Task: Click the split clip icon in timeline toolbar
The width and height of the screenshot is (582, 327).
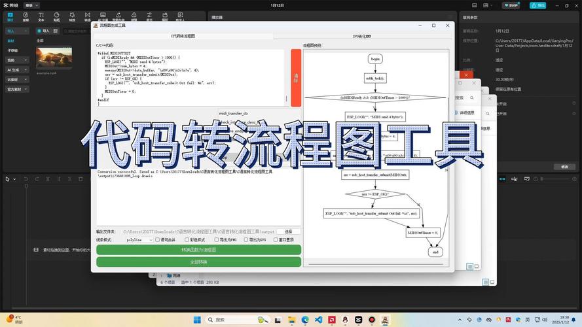Action: [x=48, y=179]
